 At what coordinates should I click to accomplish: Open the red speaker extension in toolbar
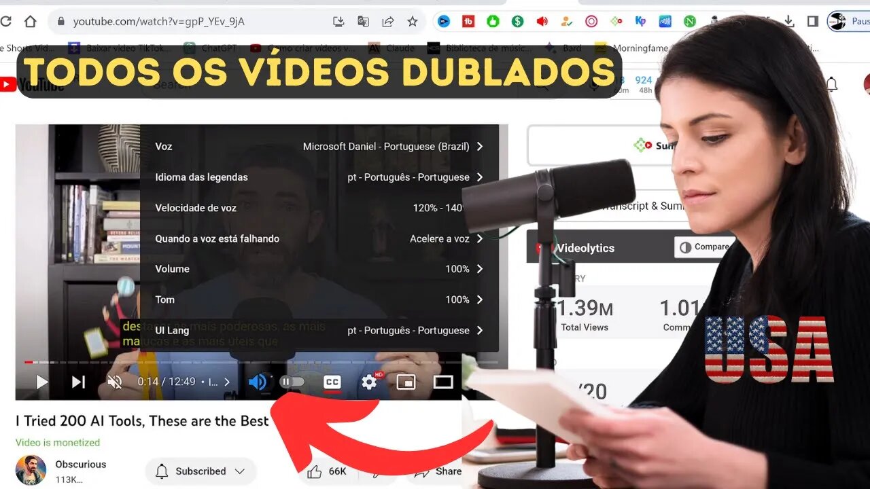coord(542,22)
